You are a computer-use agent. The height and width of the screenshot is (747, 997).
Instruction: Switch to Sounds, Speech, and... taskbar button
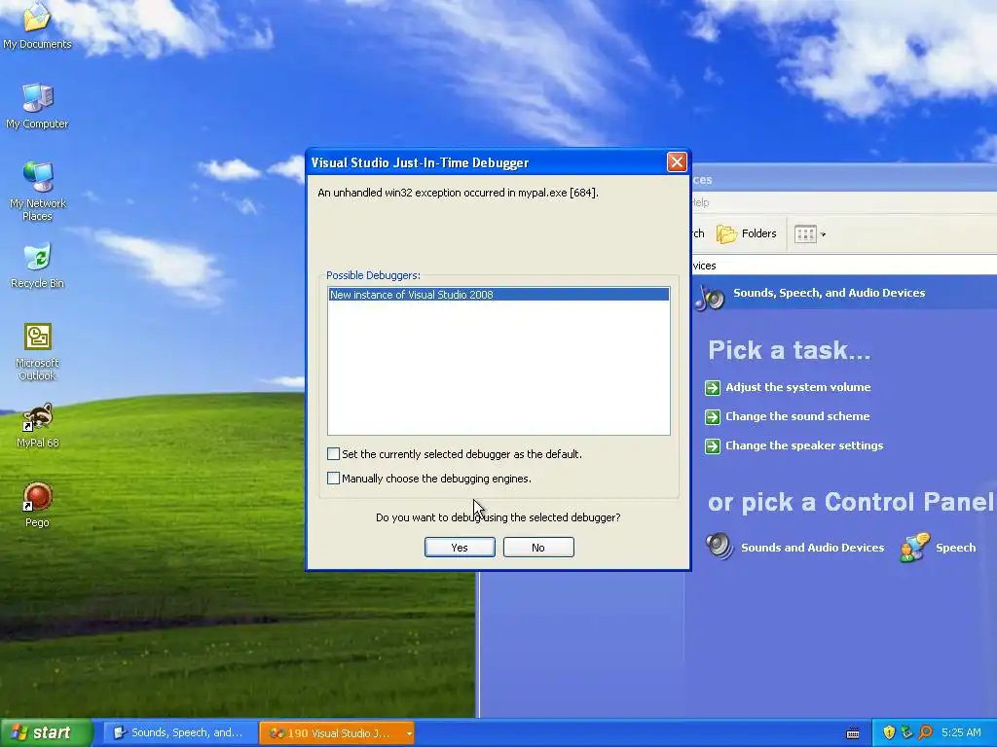coord(179,733)
